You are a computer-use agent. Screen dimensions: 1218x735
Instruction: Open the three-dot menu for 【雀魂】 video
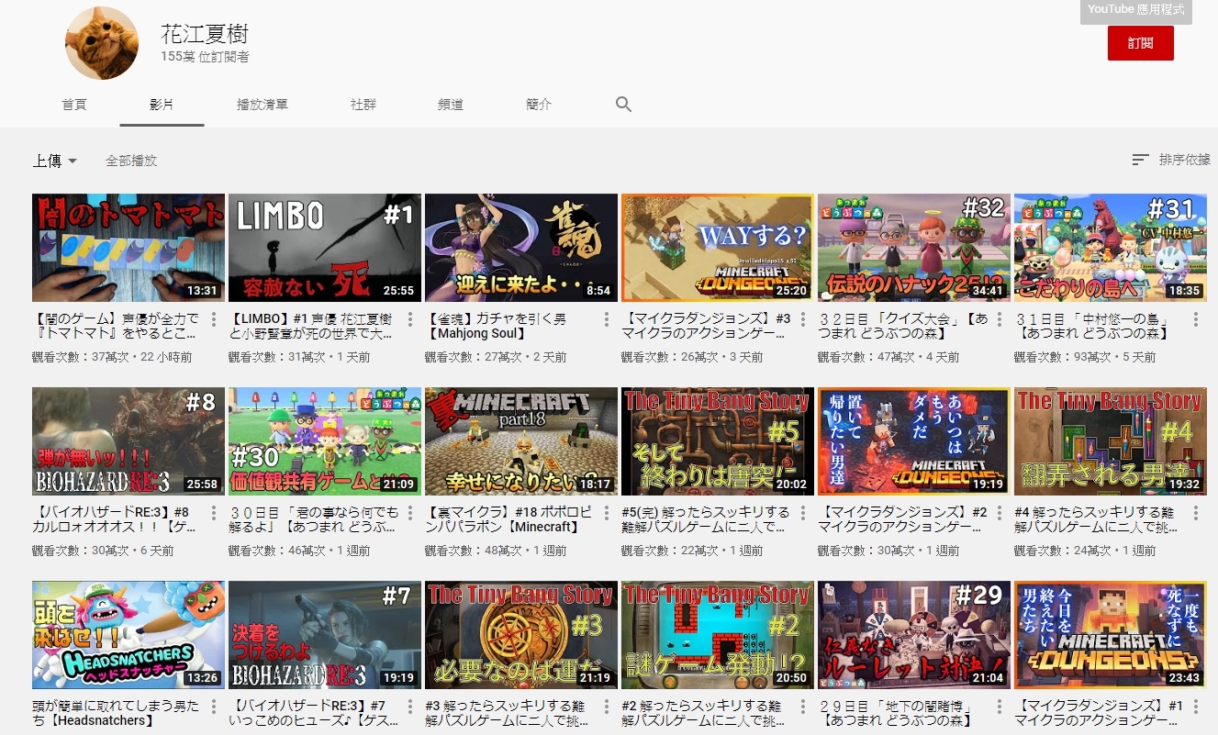[x=607, y=320]
